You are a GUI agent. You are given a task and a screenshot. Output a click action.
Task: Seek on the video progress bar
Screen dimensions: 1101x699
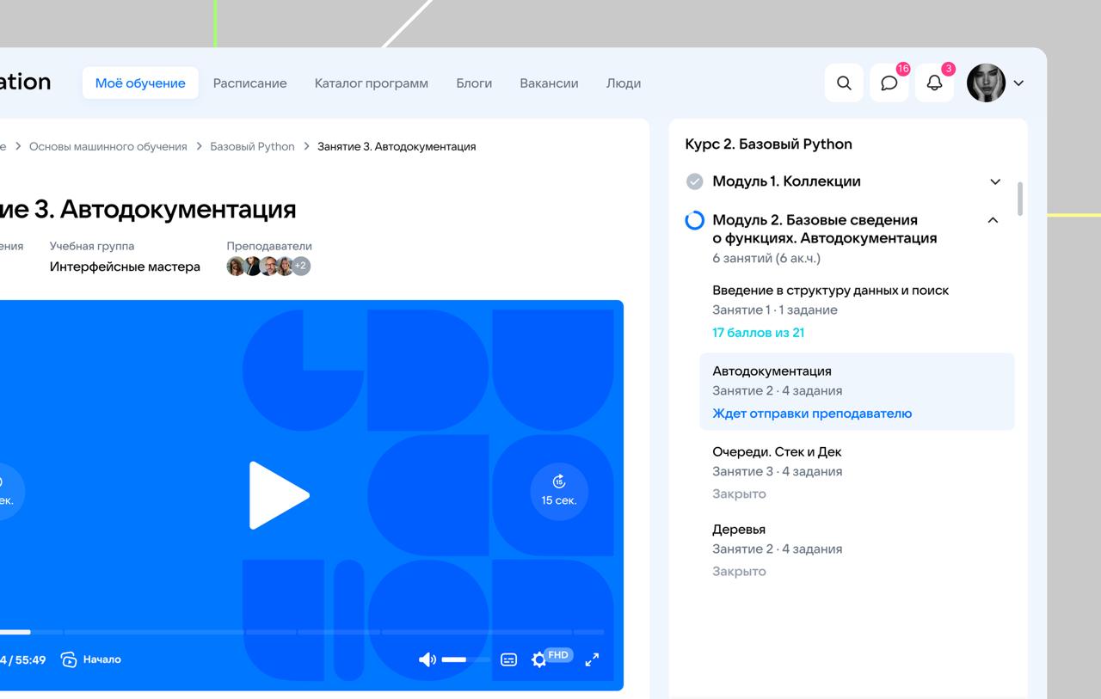click(x=302, y=632)
